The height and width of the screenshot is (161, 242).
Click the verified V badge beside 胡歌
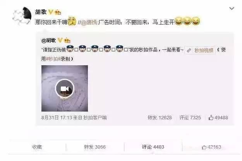51,12
